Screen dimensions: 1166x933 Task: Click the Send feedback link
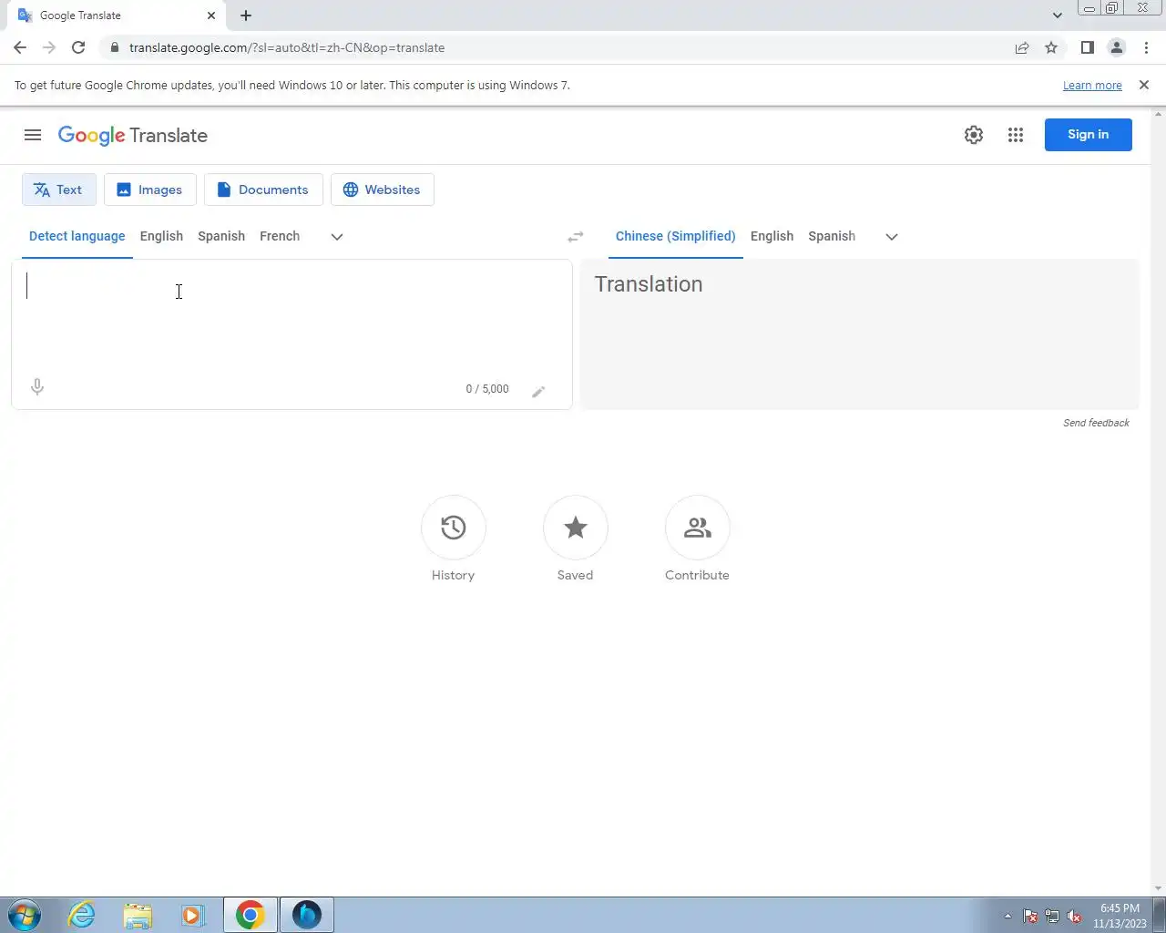tap(1096, 423)
